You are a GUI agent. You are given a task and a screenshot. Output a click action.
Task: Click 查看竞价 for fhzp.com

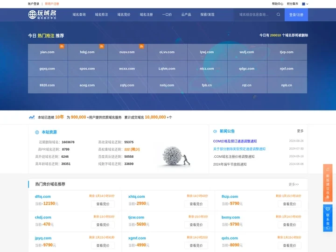[x=289, y=204]
